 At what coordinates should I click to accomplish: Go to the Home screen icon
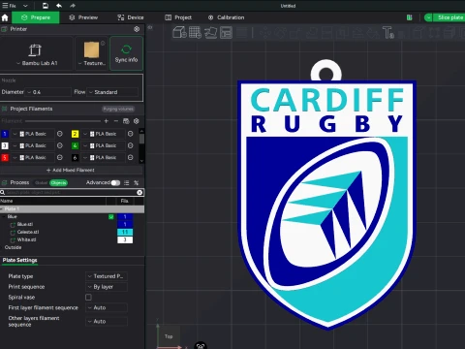(5, 17)
